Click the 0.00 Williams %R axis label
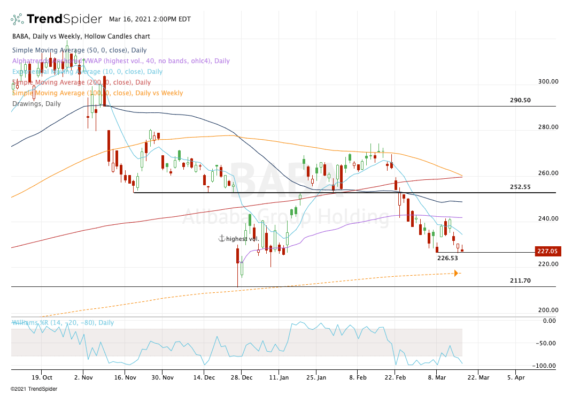572x394 pixels. pos(550,321)
